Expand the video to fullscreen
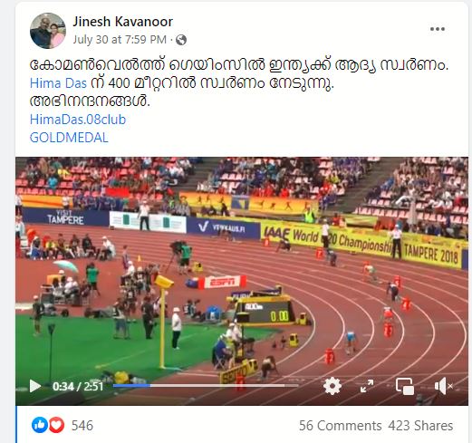 pyautogui.click(x=367, y=386)
